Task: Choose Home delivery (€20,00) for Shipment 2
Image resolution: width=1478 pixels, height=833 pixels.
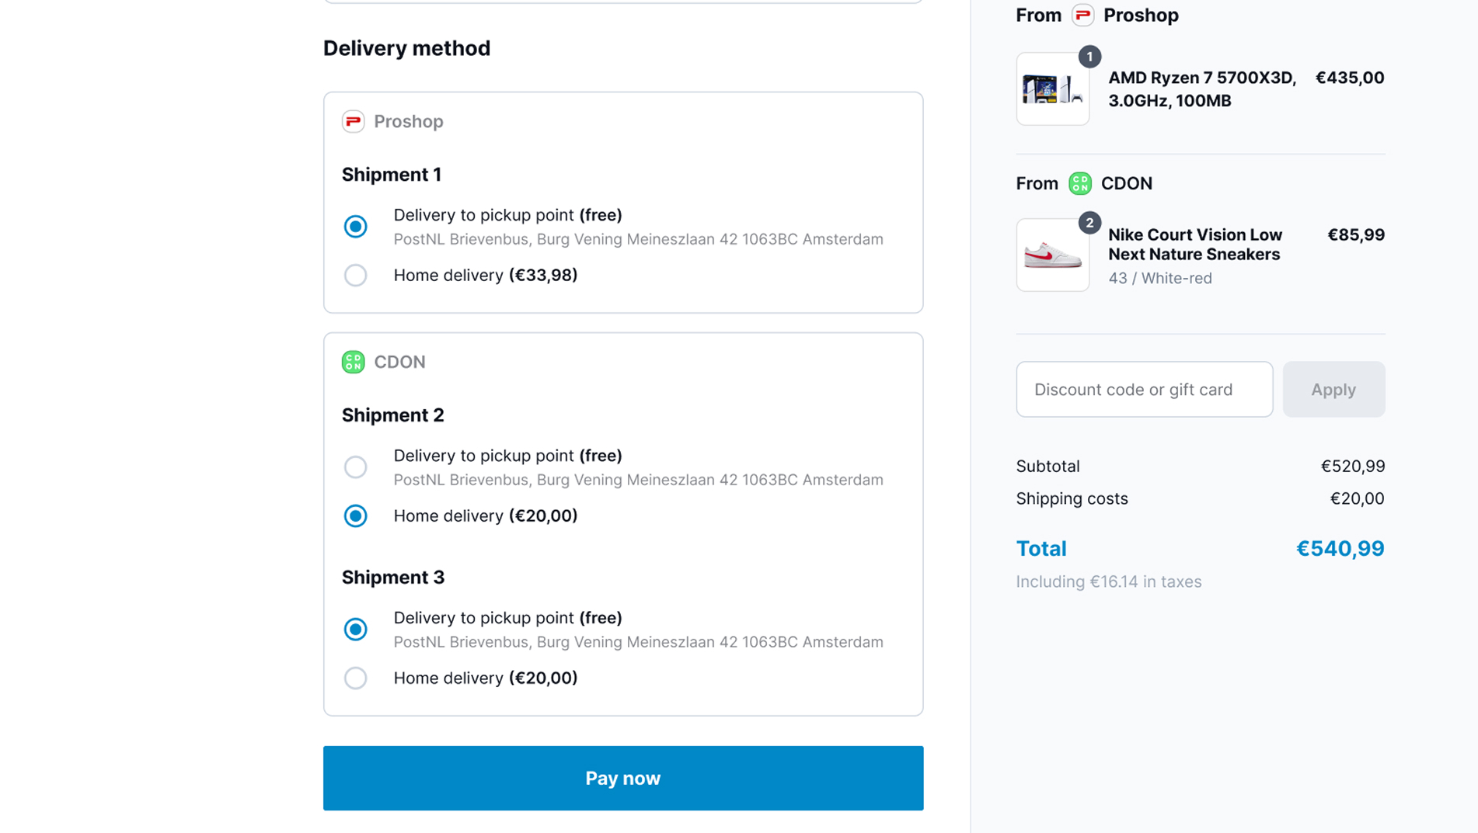Action: coord(356,515)
